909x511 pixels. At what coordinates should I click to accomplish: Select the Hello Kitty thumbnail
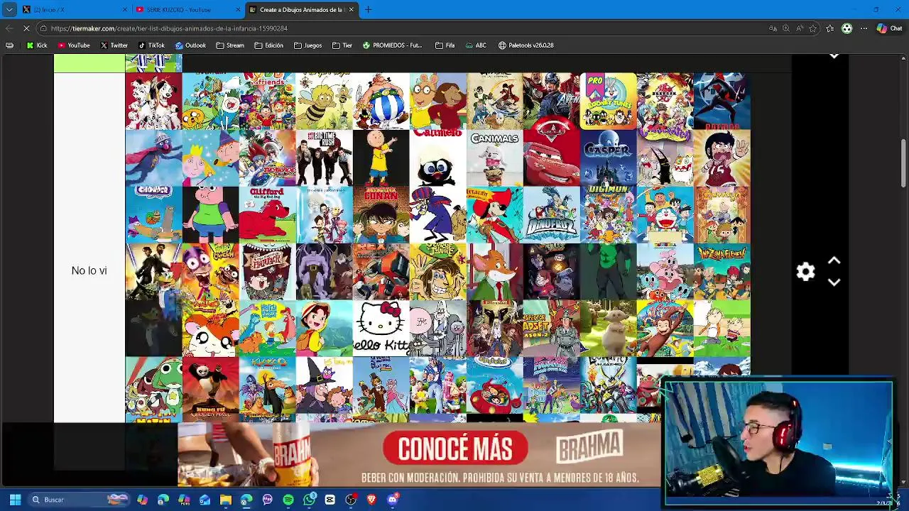pyautogui.click(x=381, y=328)
